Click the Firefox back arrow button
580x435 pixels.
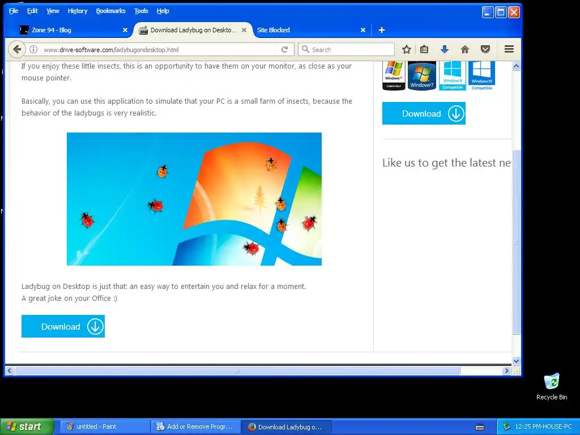pos(16,50)
